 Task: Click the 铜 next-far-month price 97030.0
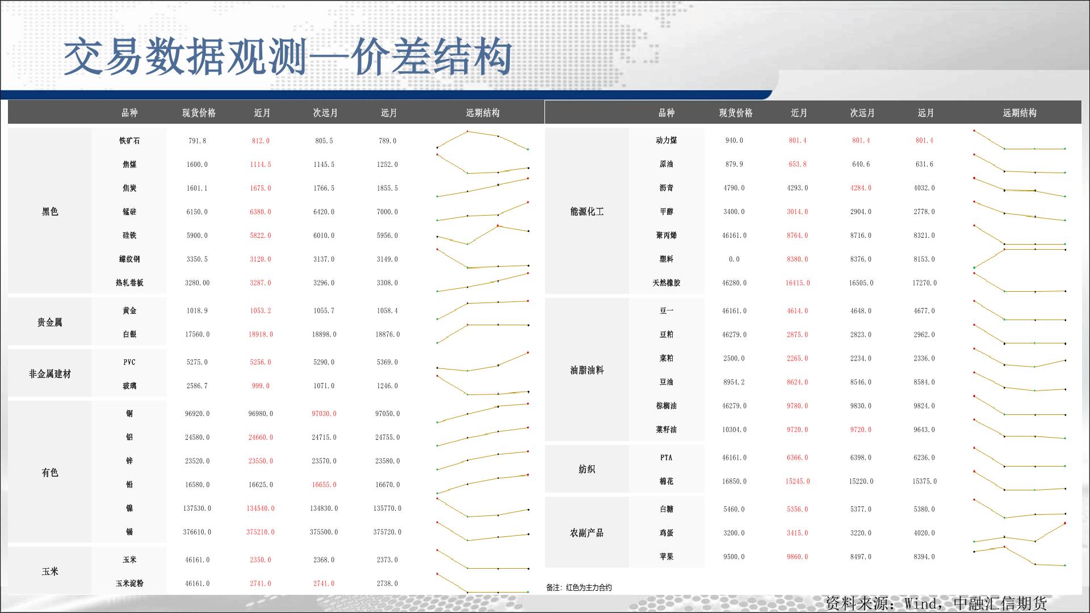tap(324, 414)
